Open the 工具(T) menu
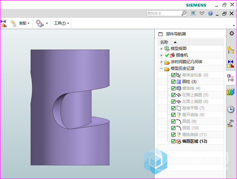This screenshot has width=237, height=179. click(62, 23)
